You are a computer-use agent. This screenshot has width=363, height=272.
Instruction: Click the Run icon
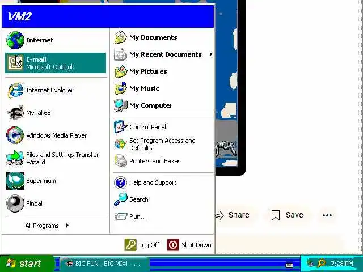click(121, 216)
